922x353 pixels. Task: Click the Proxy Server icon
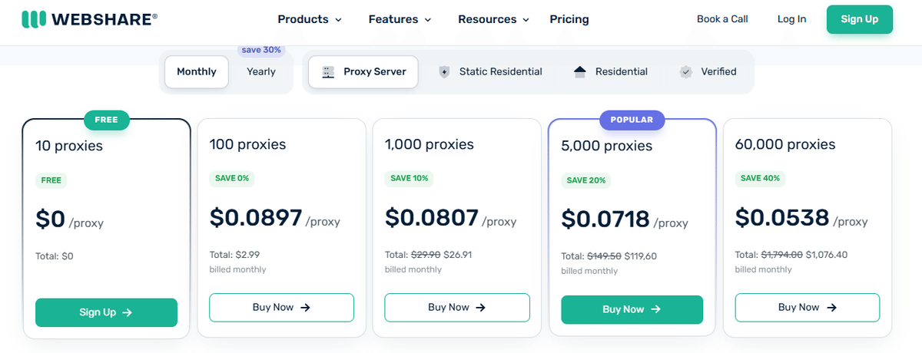pyautogui.click(x=328, y=71)
